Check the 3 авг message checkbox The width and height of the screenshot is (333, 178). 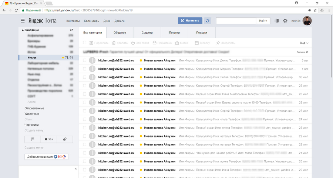[85, 60]
